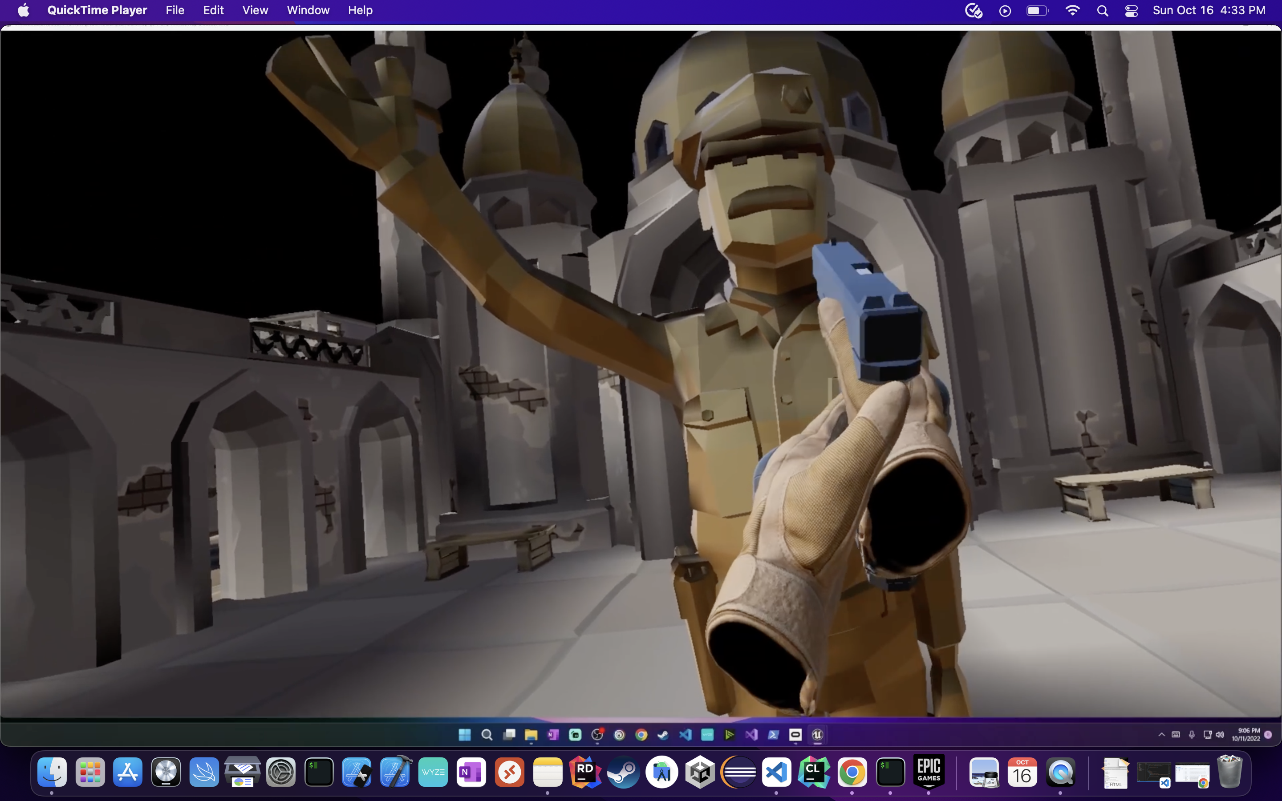Open Visual Studio Code app icon in Dock
The width and height of the screenshot is (1282, 801).
pyautogui.click(x=776, y=771)
